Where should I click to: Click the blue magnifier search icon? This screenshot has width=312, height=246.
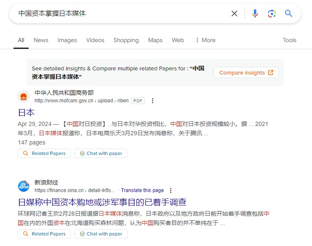point(288,13)
